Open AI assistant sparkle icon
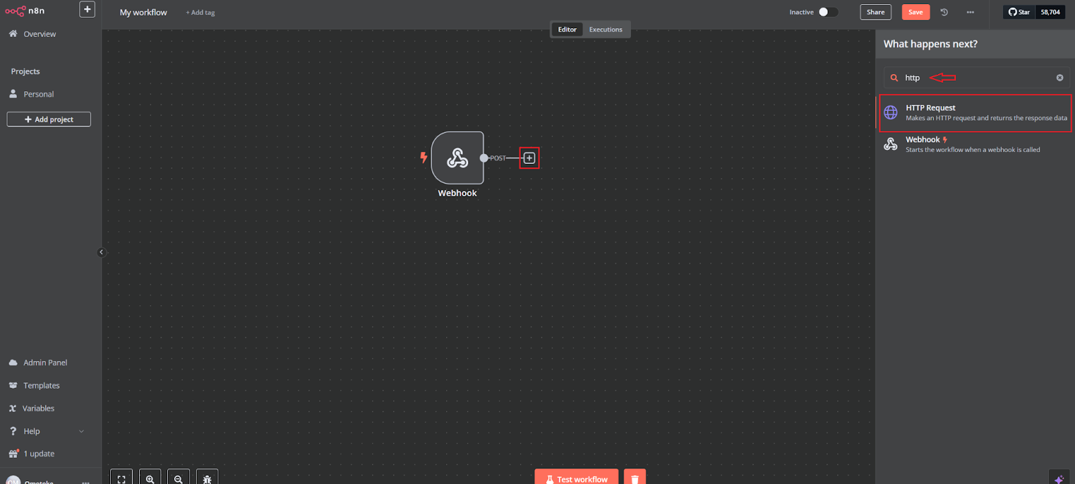This screenshot has height=484, width=1075. pos(1059,479)
